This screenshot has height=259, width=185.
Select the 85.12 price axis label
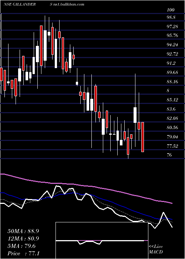172,100
